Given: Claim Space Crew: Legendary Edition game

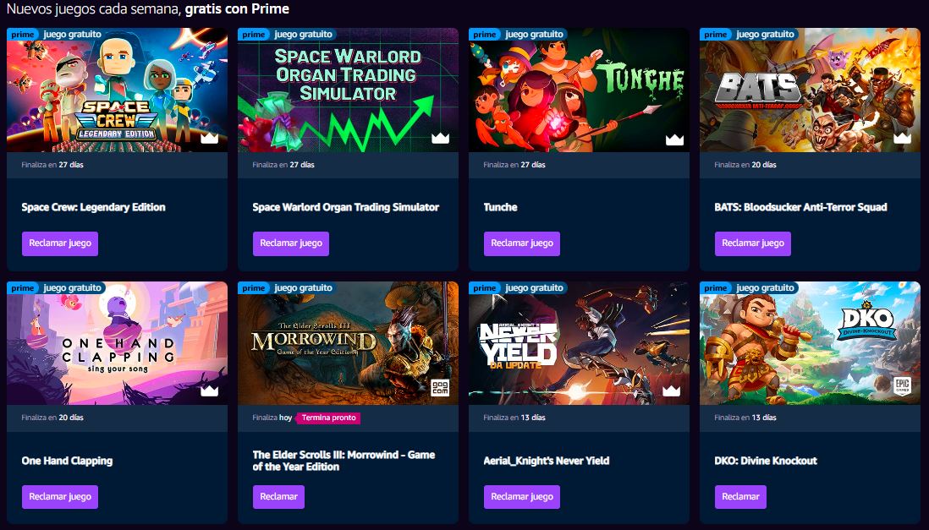Looking at the screenshot, I should click(x=60, y=243).
